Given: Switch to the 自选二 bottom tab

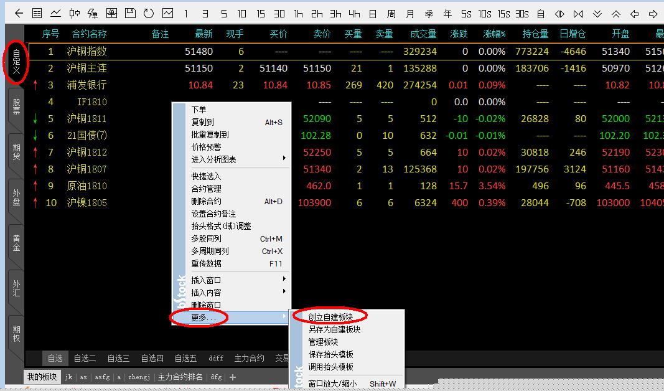Looking at the screenshot, I should tap(85, 359).
